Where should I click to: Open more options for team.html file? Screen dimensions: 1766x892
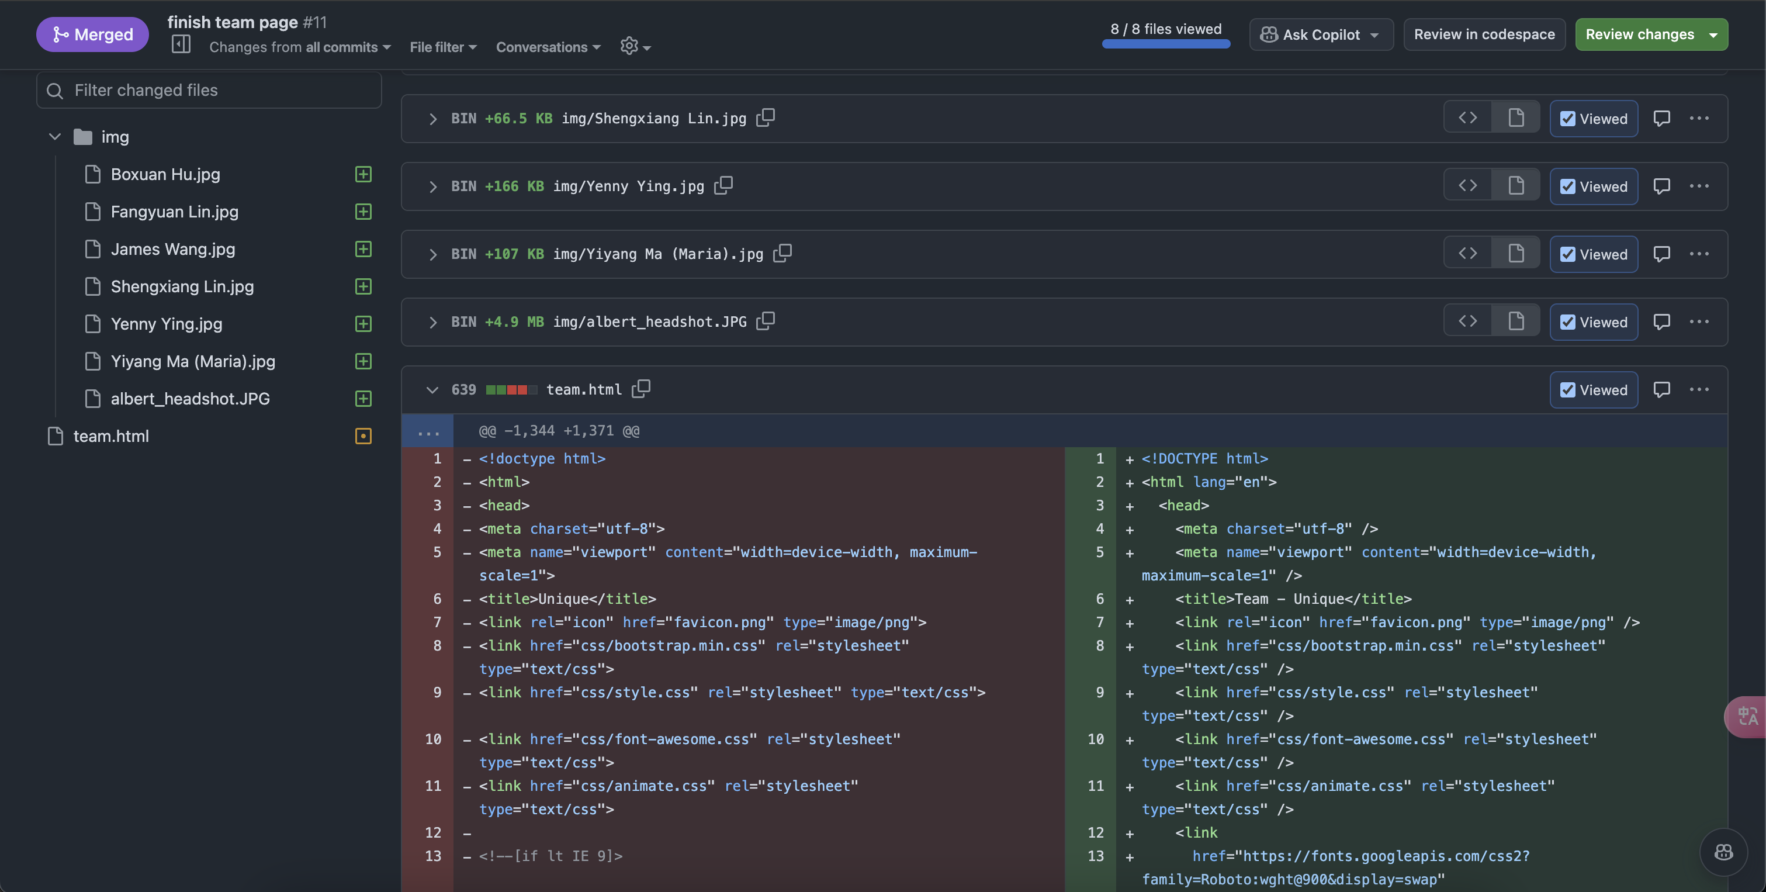pos(1699,389)
